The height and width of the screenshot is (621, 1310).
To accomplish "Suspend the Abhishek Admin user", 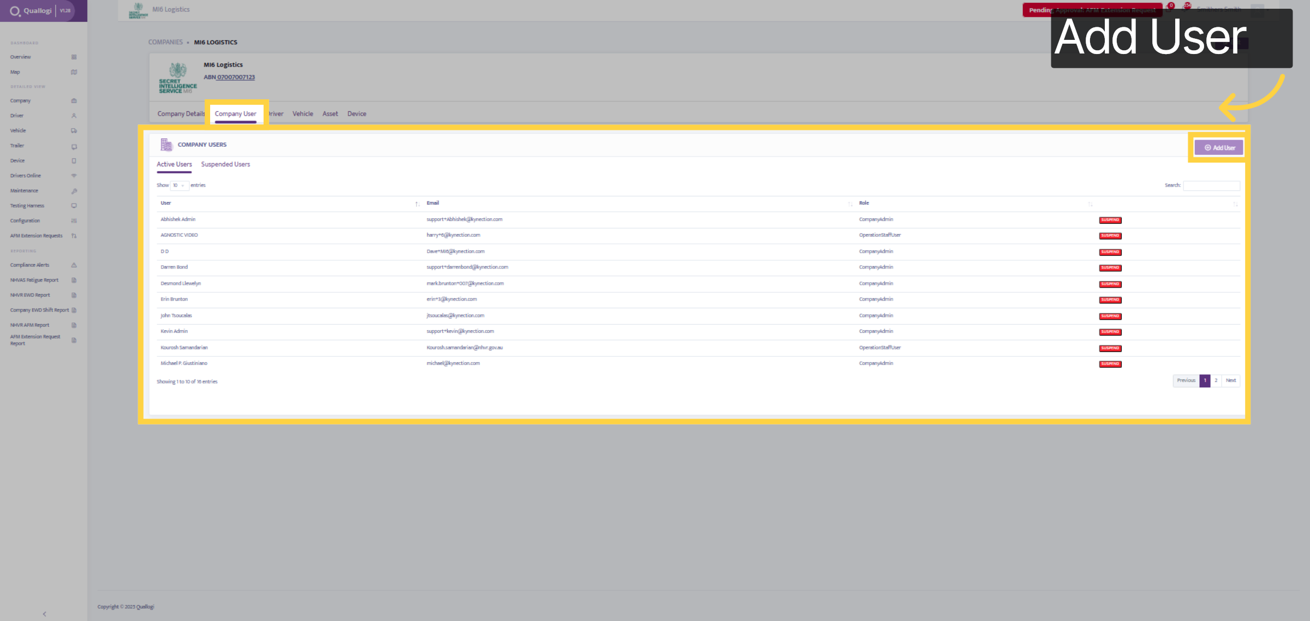I will pos(1110,220).
